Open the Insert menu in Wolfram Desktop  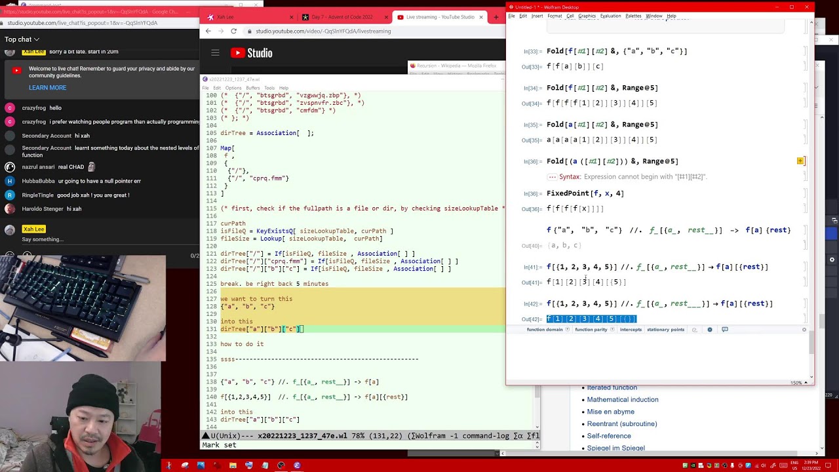537,16
